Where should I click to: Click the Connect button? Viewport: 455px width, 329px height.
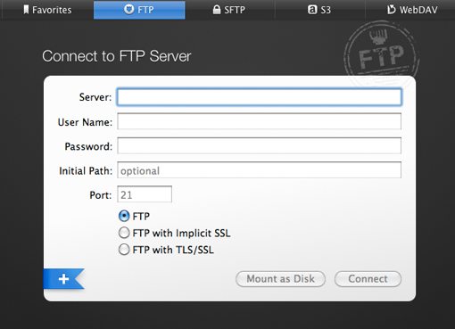(x=368, y=279)
